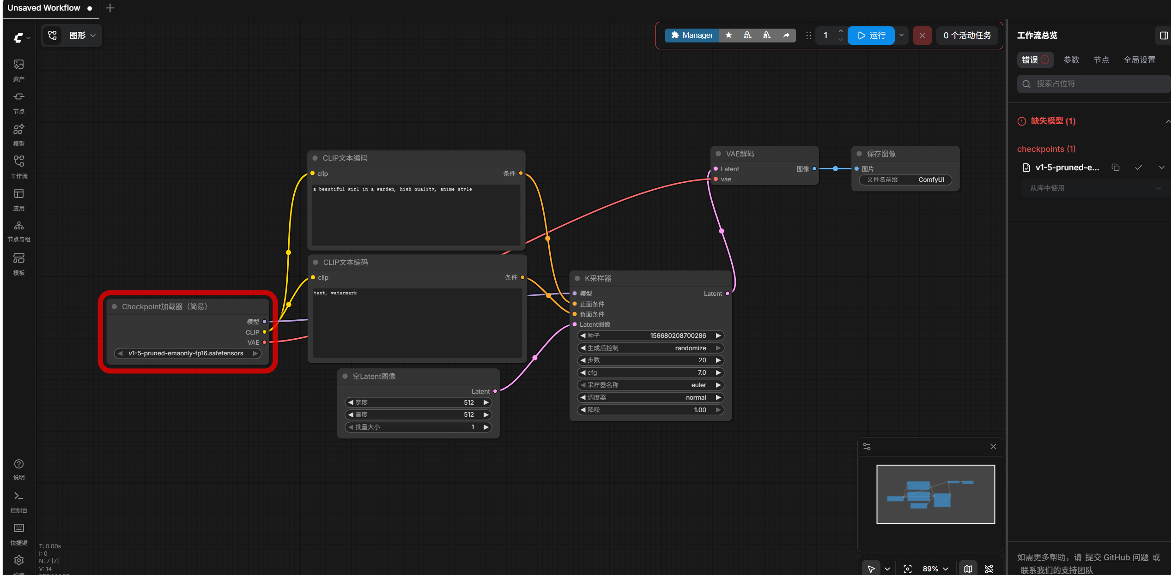This screenshot has height=575, width=1171.
Task: Click the positive prompt text box
Action: pos(416,215)
